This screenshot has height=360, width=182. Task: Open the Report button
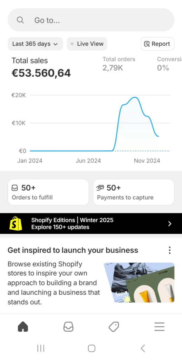click(x=157, y=44)
